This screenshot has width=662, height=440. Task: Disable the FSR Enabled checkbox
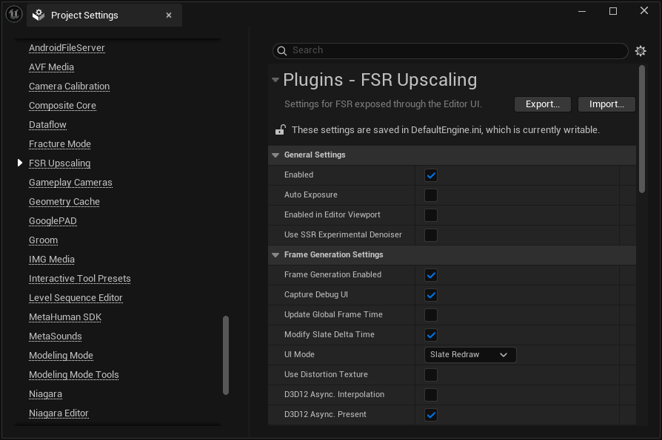tap(431, 175)
